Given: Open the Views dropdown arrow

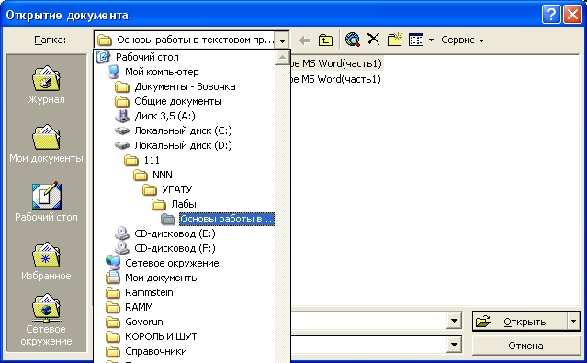Looking at the screenshot, I should tap(431, 40).
